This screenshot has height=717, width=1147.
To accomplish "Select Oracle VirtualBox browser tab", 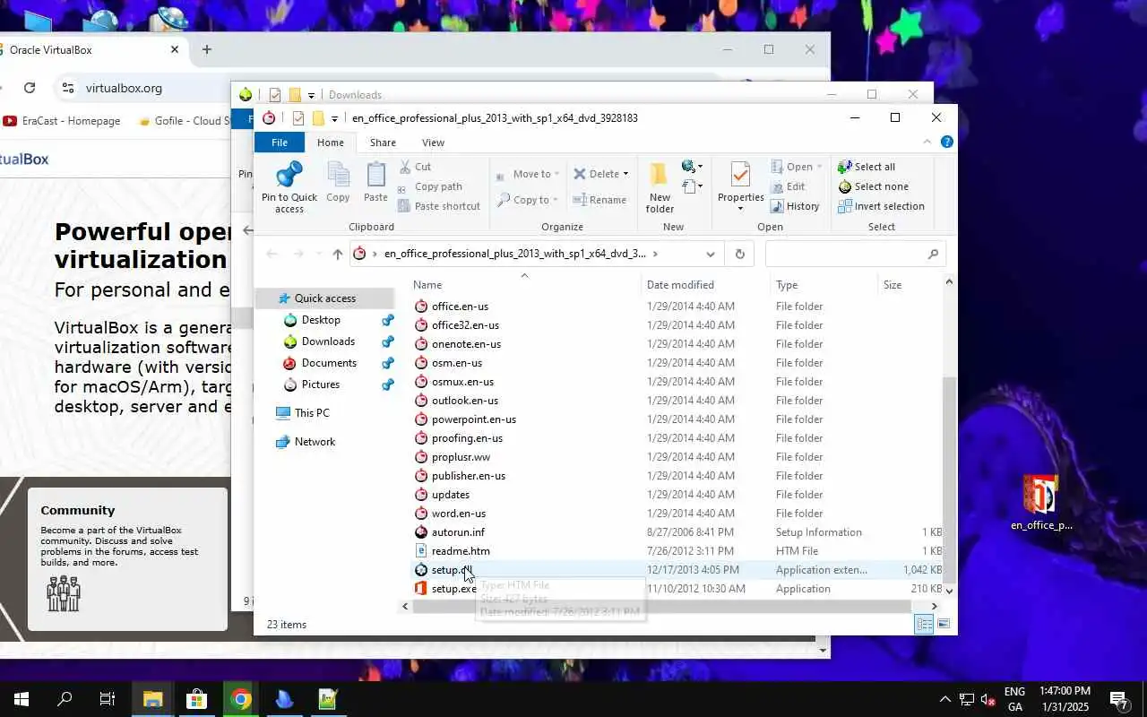I will point(90,50).
